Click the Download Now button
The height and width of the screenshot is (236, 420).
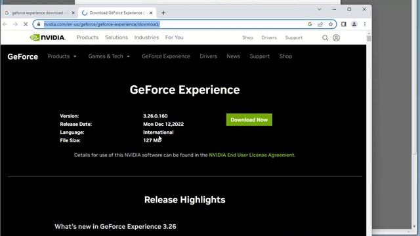click(249, 119)
